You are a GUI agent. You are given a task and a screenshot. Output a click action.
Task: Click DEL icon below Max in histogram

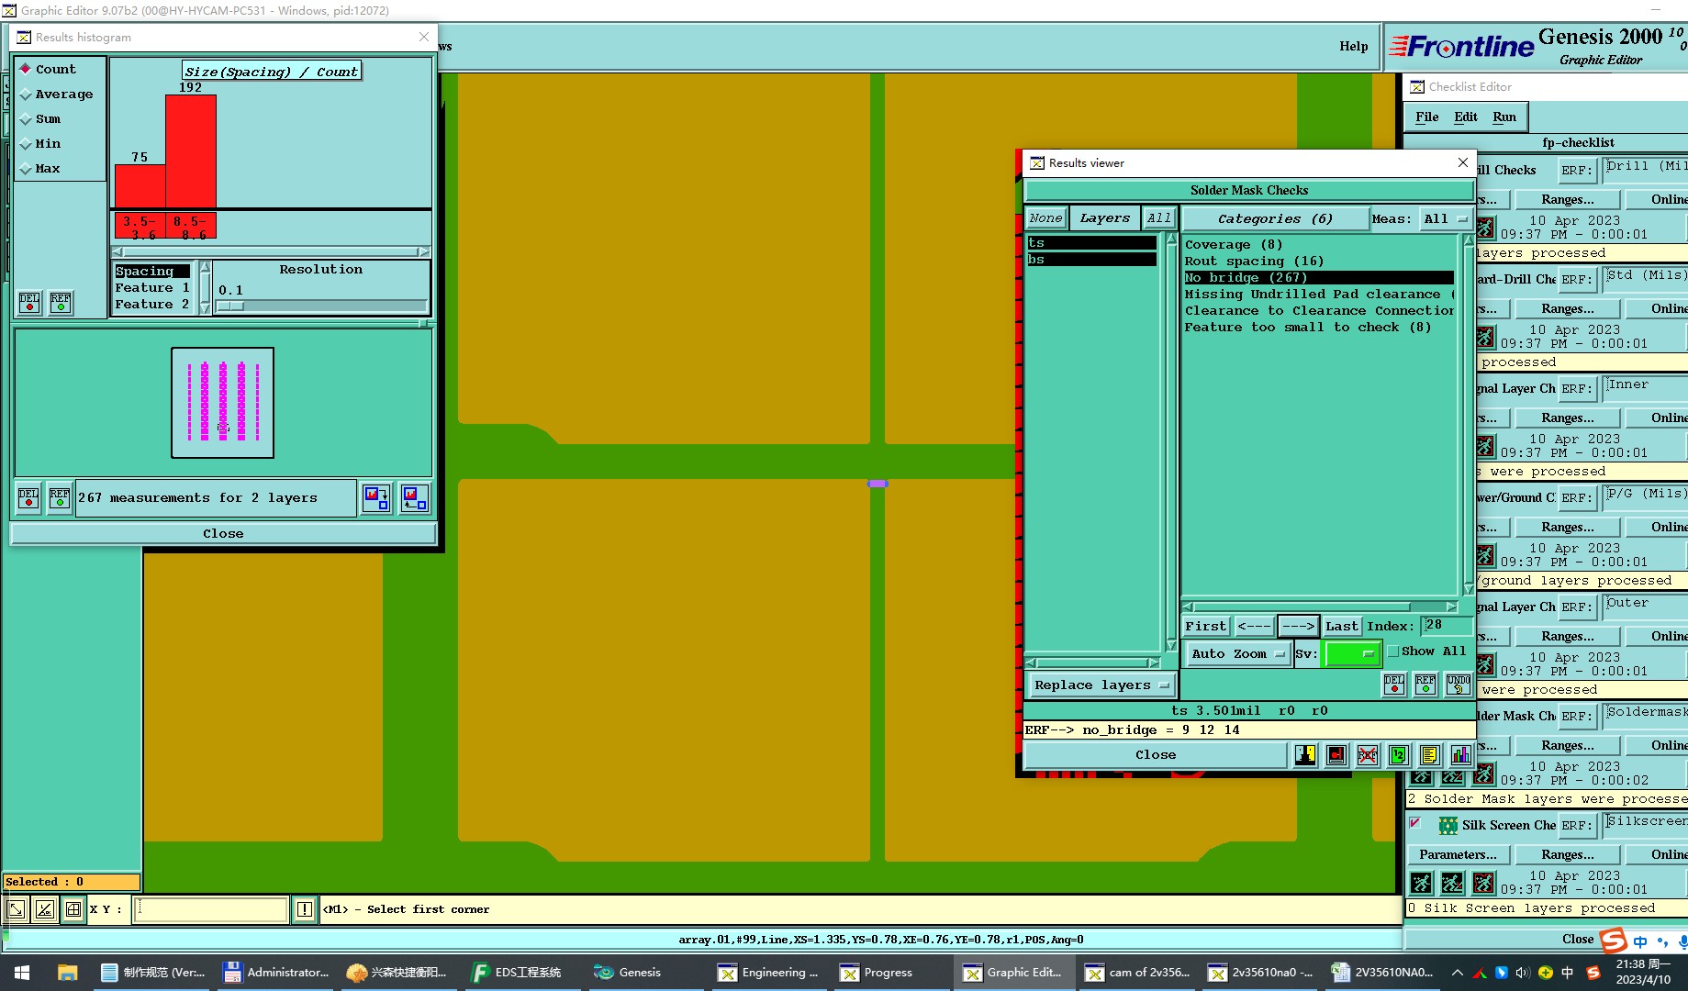[x=29, y=302]
